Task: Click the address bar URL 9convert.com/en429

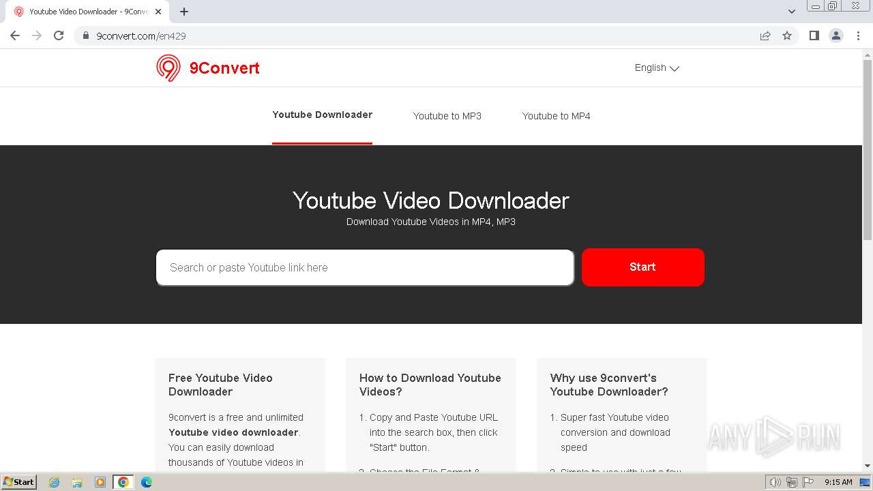Action: (141, 35)
